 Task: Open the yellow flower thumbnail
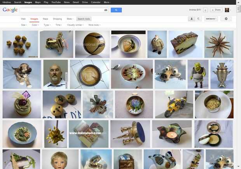coord(56,134)
